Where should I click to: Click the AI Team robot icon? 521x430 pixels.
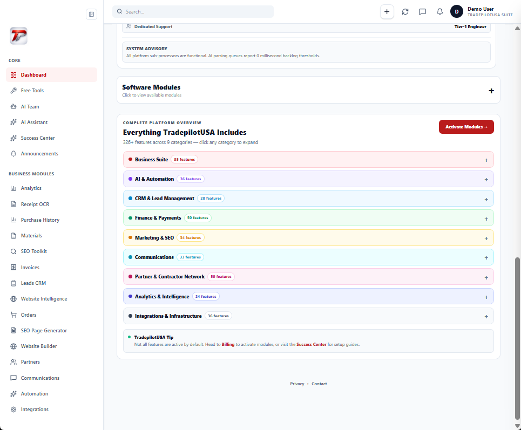tap(13, 107)
